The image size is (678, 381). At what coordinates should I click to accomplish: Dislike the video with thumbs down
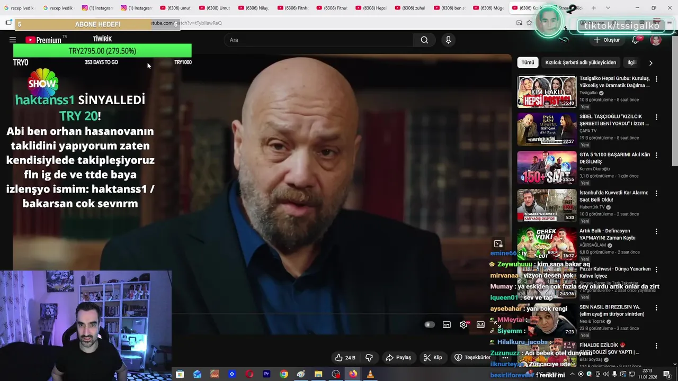(369, 358)
